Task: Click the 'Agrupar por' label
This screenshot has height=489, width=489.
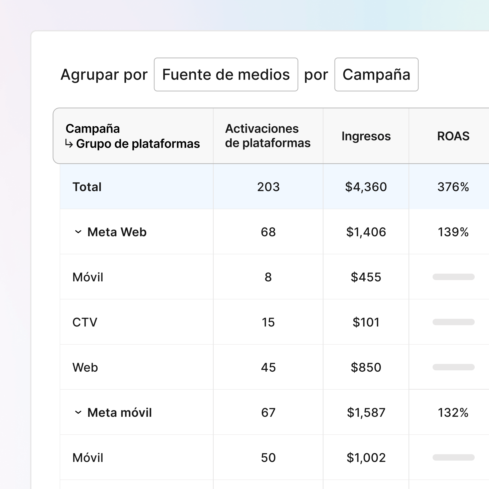Action: 104,74
